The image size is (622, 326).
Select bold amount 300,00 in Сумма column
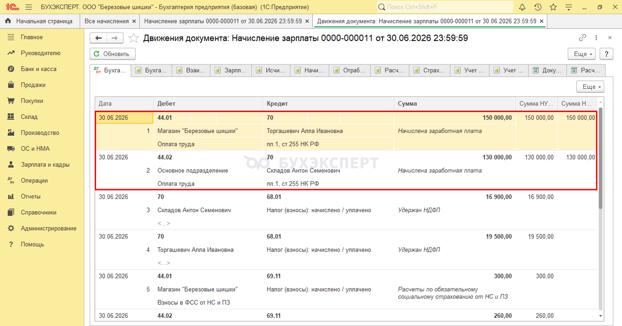[504, 277]
